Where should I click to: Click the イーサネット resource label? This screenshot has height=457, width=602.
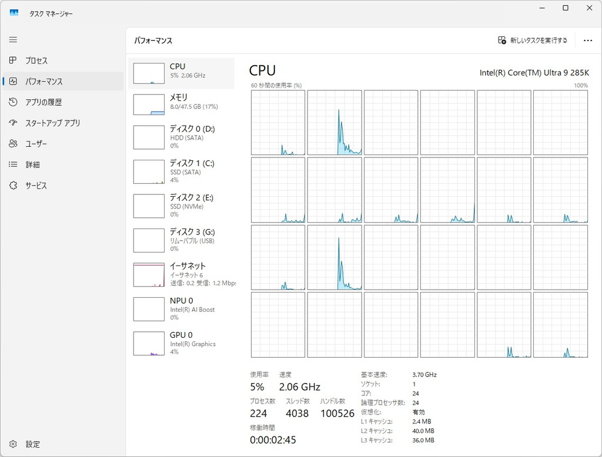[x=188, y=266]
